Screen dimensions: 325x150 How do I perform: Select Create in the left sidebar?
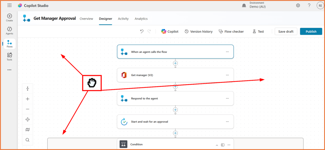9,17
